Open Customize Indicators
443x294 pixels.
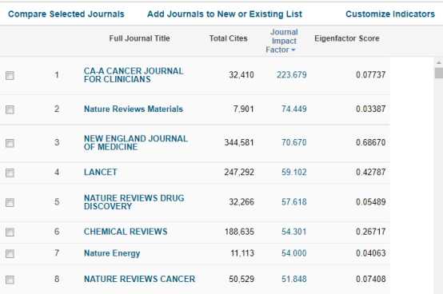[x=390, y=14]
